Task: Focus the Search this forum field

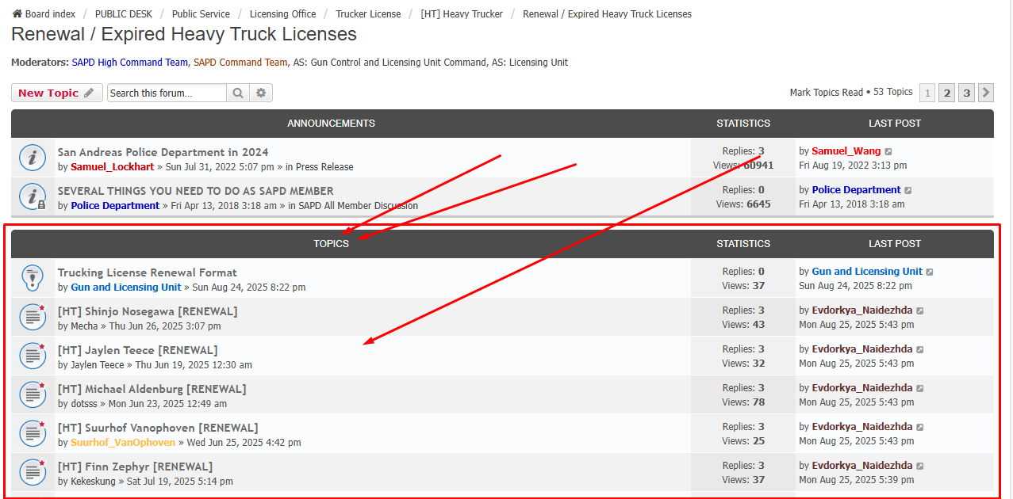Action: [167, 93]
